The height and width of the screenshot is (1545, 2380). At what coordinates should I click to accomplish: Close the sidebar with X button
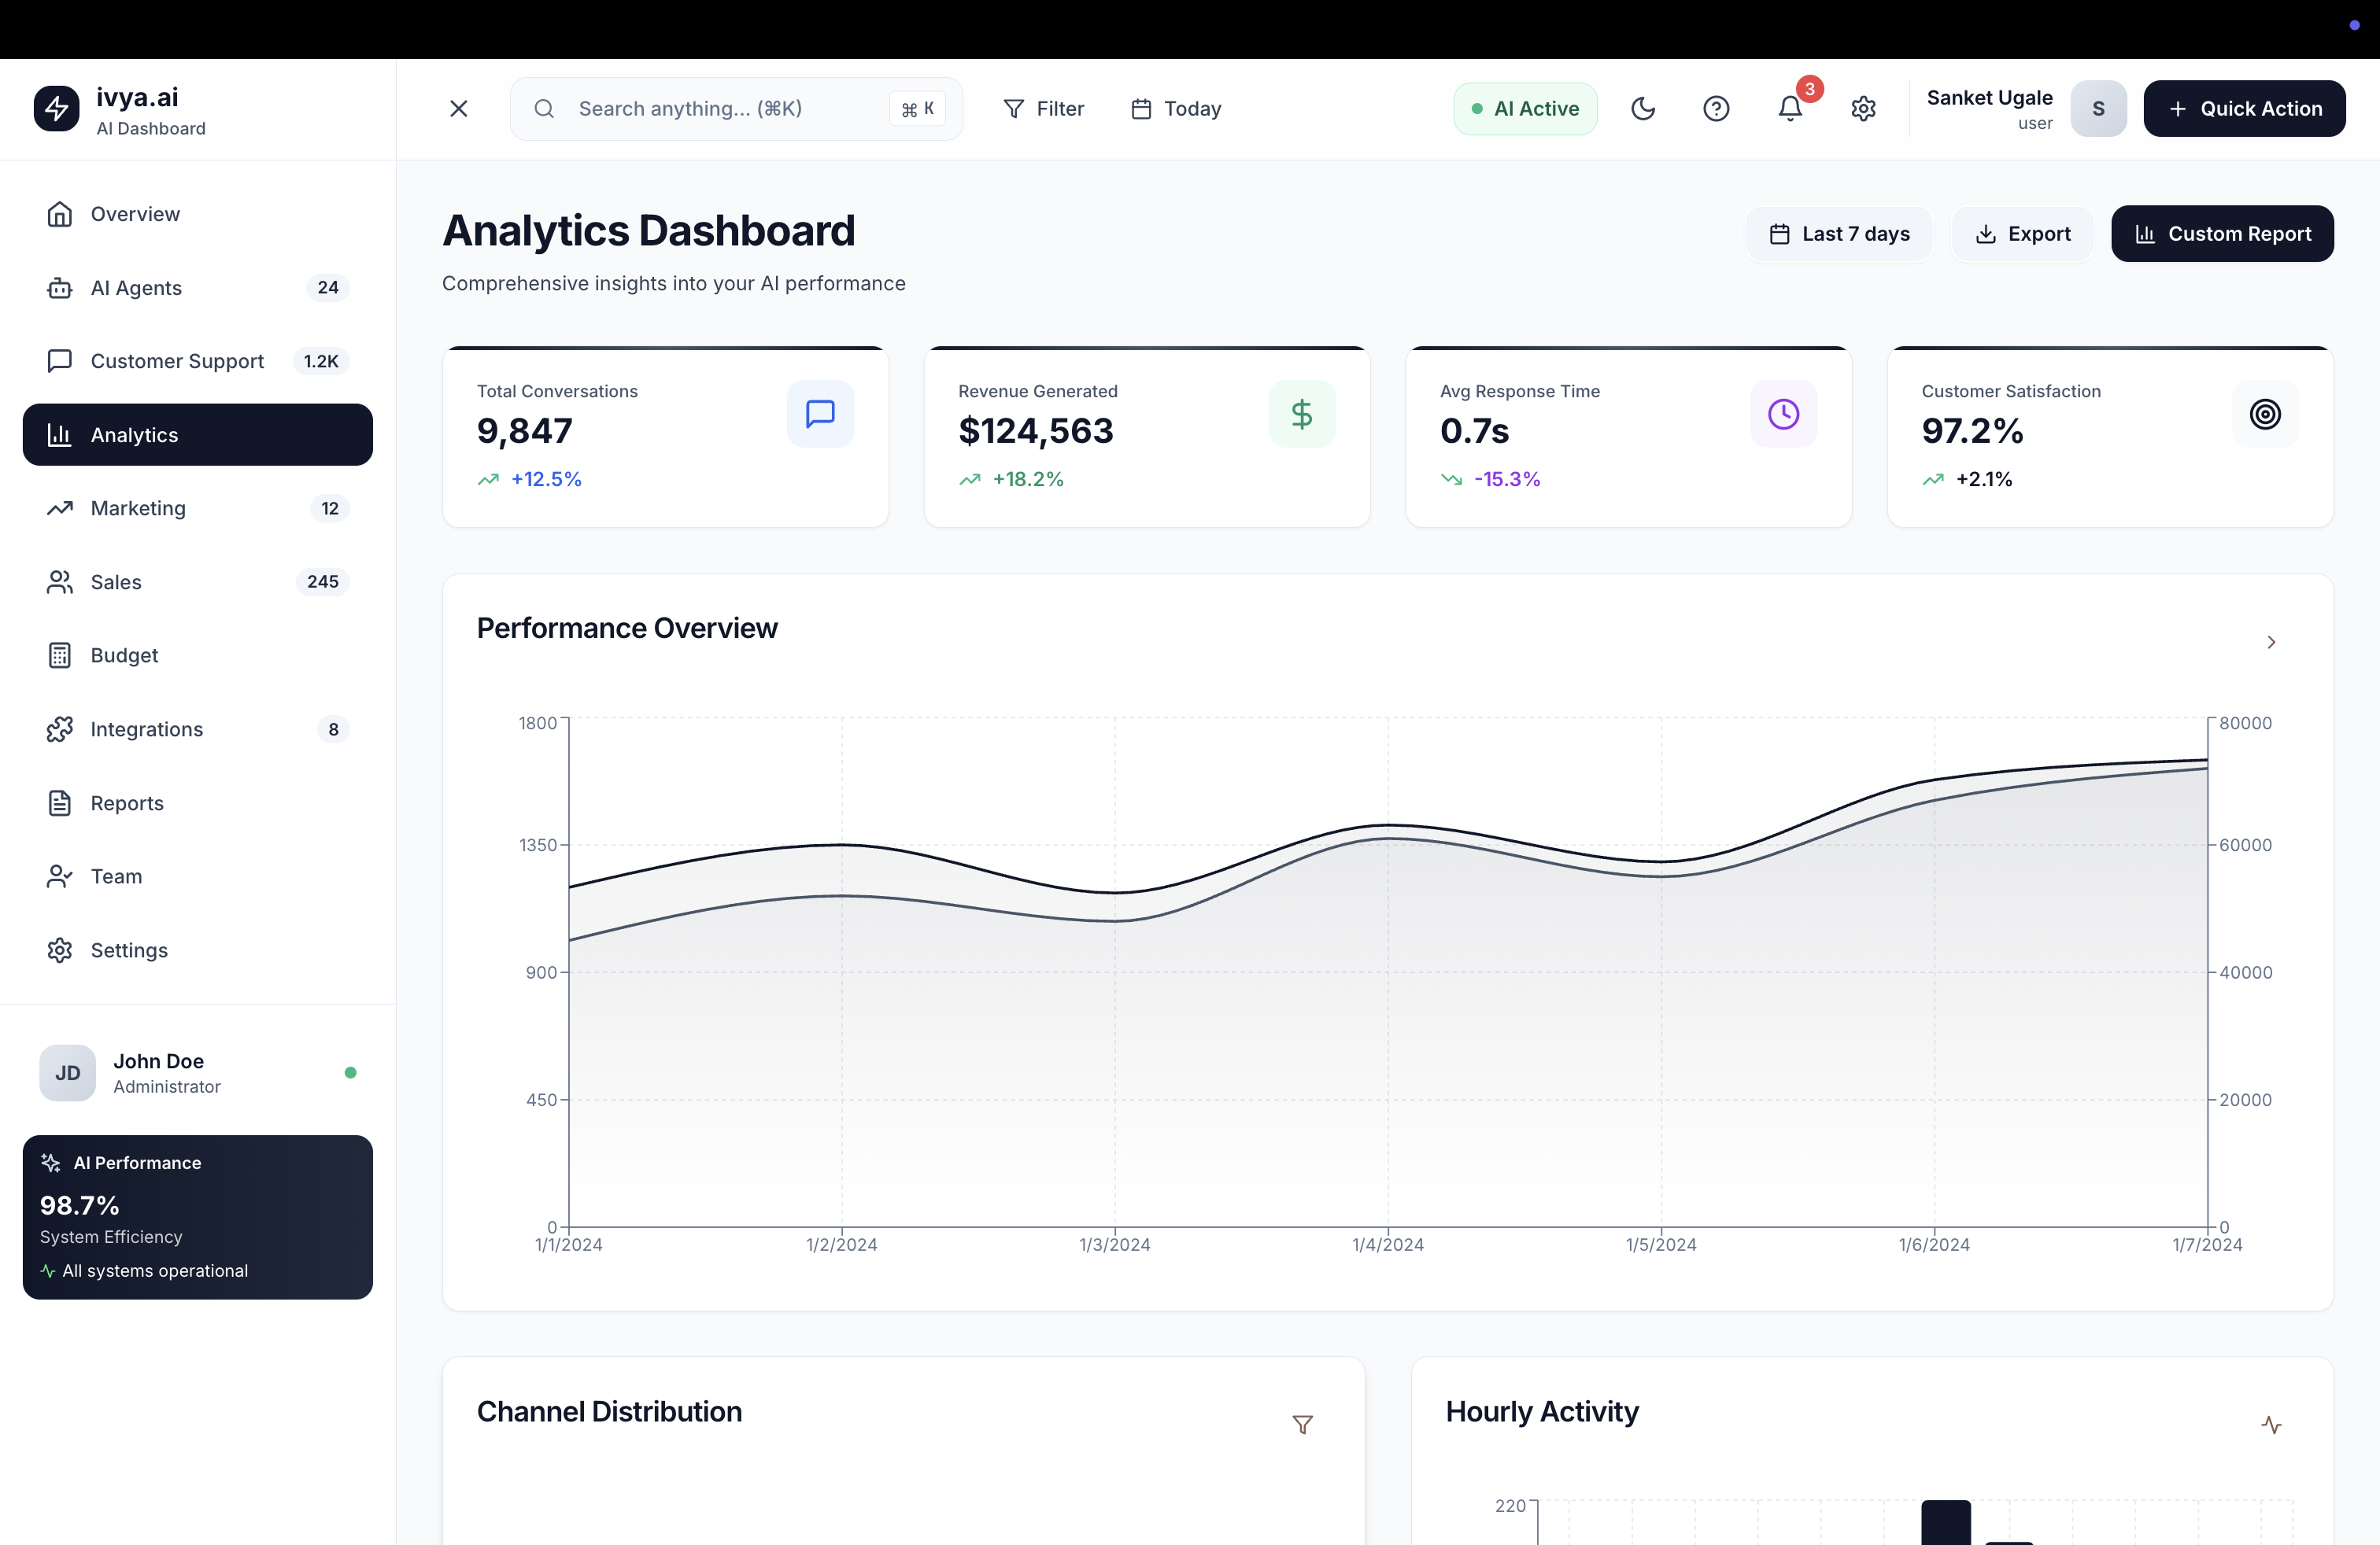[x=459, y=109]
